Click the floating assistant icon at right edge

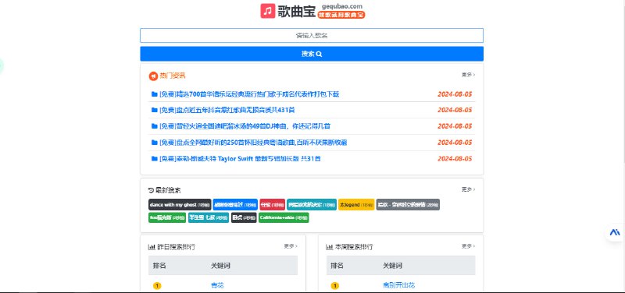pyautogui.click(x=615, y=232)
